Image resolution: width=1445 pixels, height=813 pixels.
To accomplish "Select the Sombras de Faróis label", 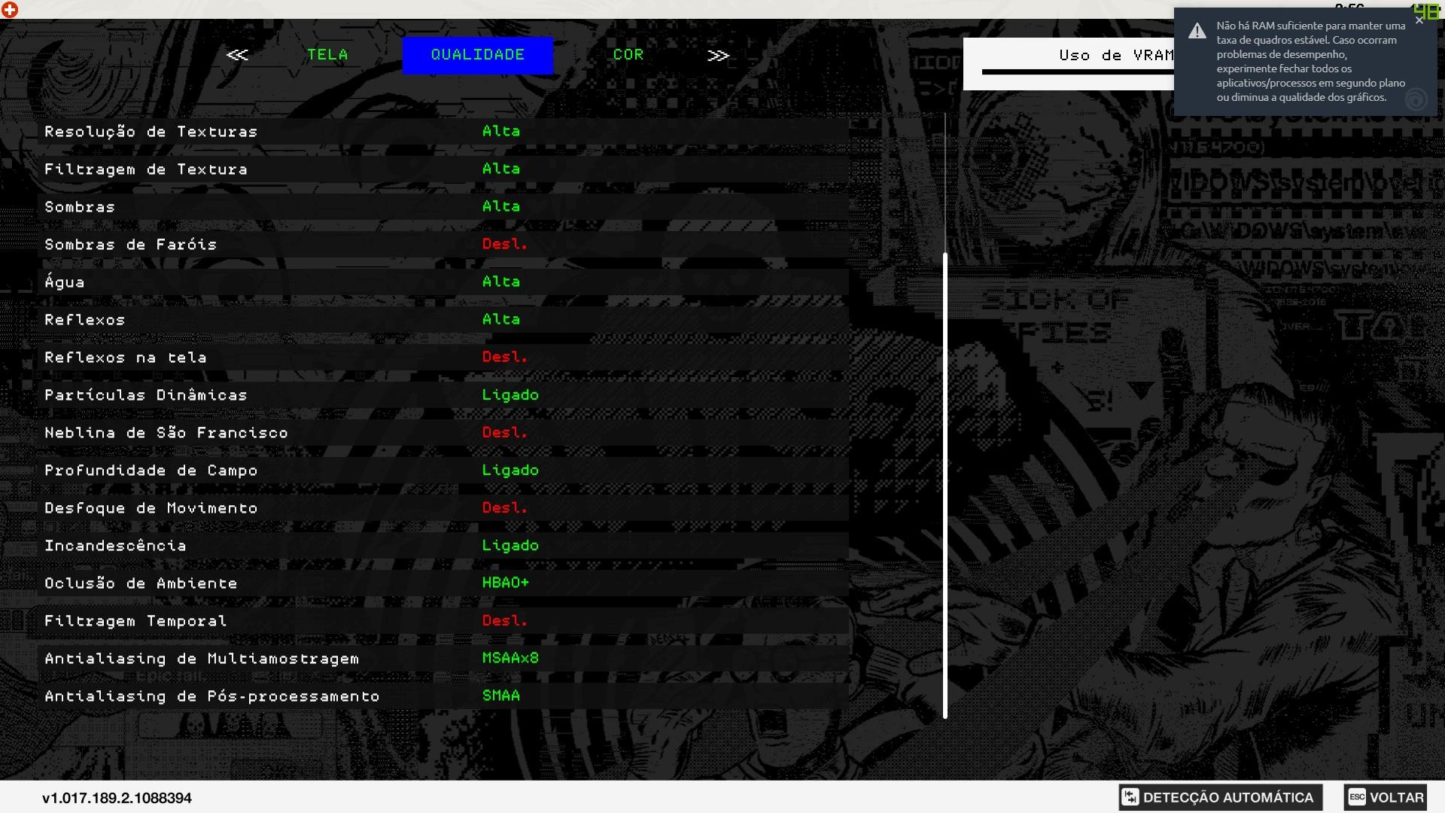I will click(131, 245).
